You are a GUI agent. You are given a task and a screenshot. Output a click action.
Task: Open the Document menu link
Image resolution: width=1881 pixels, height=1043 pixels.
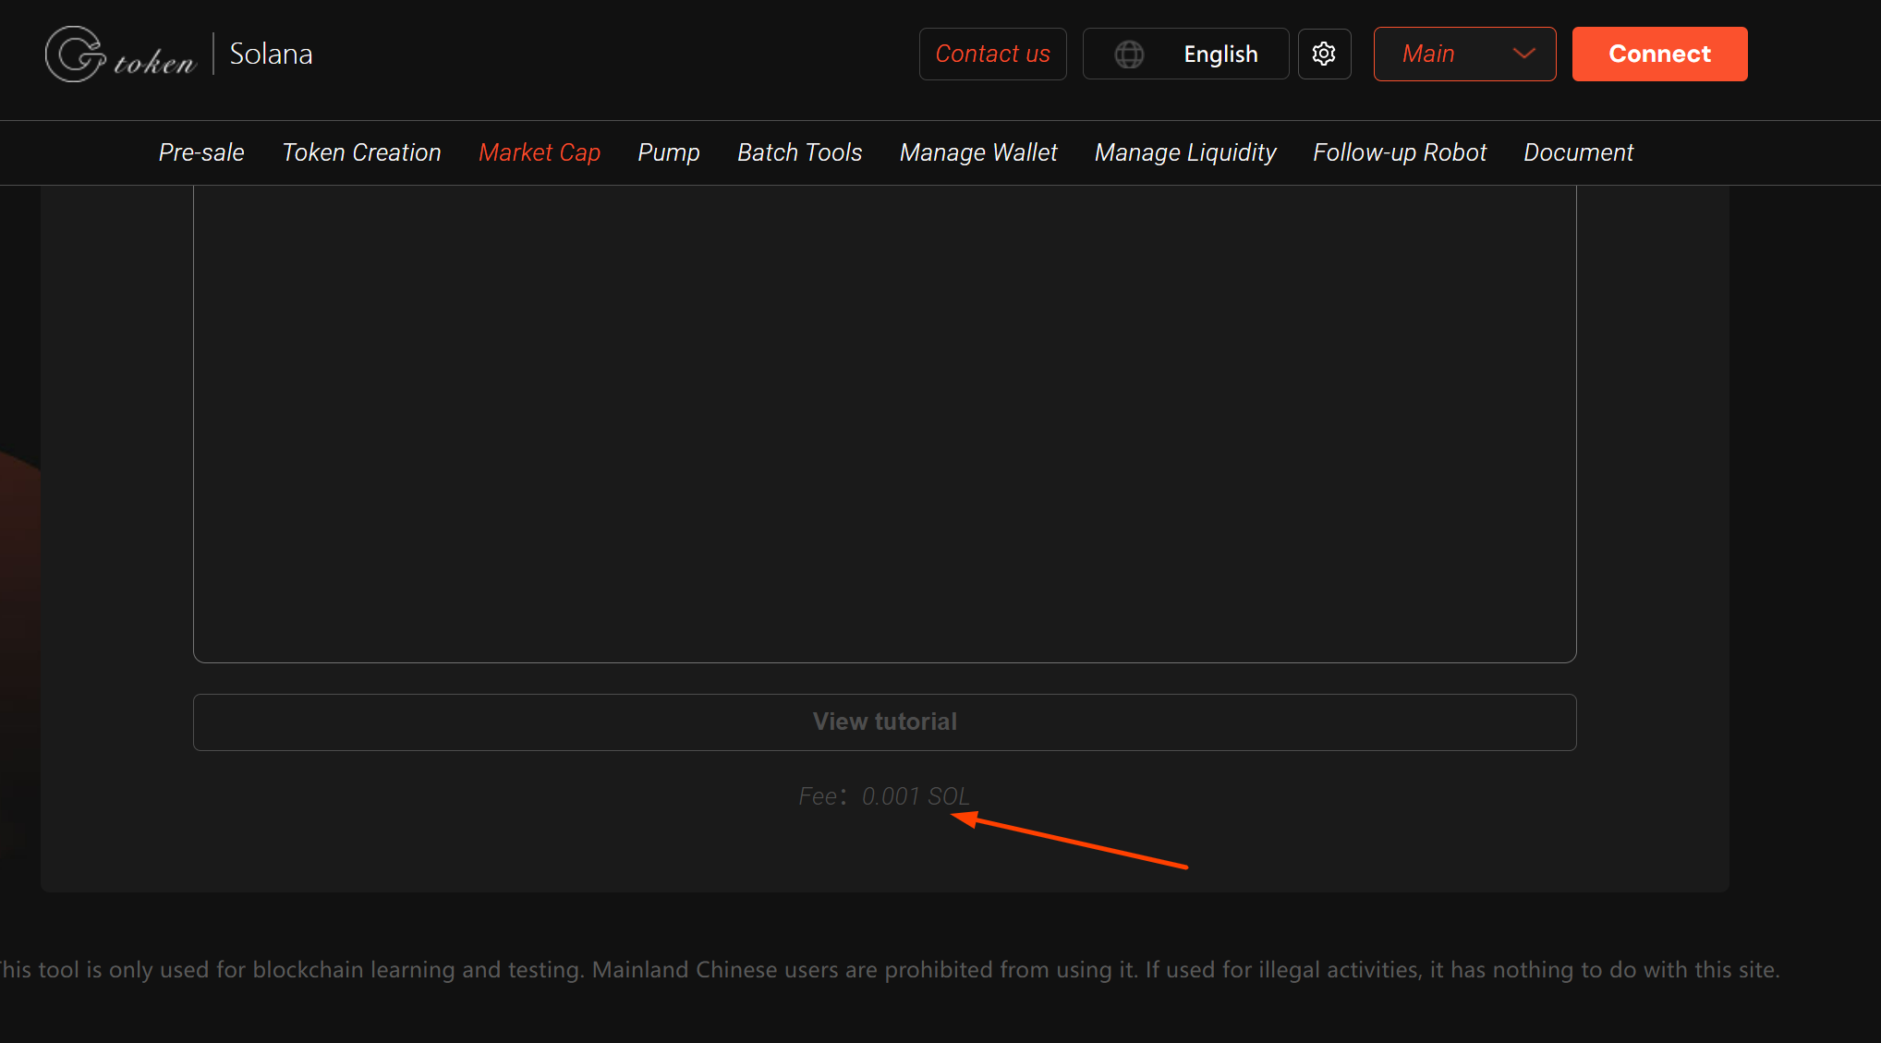point(1578,152)
